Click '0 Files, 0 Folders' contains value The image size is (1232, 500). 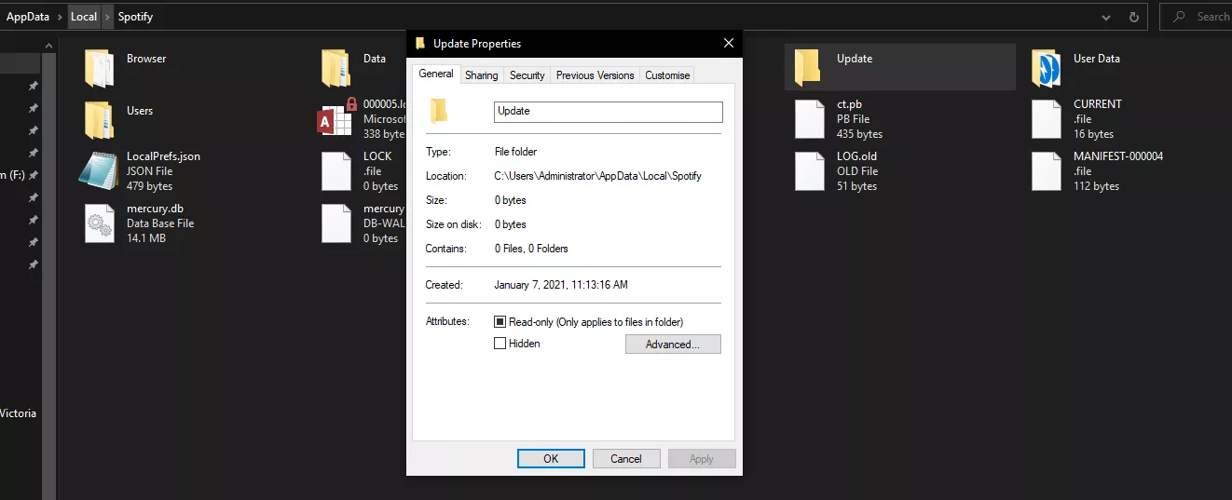click(x=531, y=249)
